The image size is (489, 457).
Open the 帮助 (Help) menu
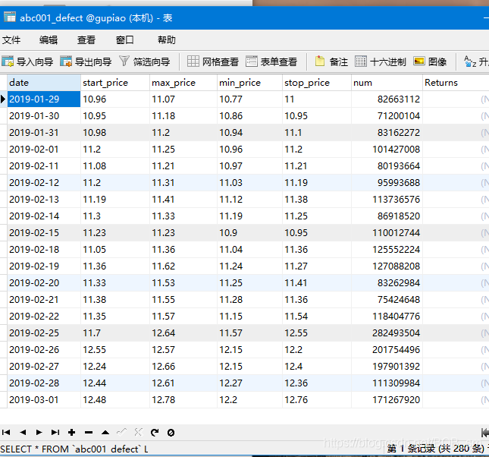pyautogui.click(x=167, y=39)
